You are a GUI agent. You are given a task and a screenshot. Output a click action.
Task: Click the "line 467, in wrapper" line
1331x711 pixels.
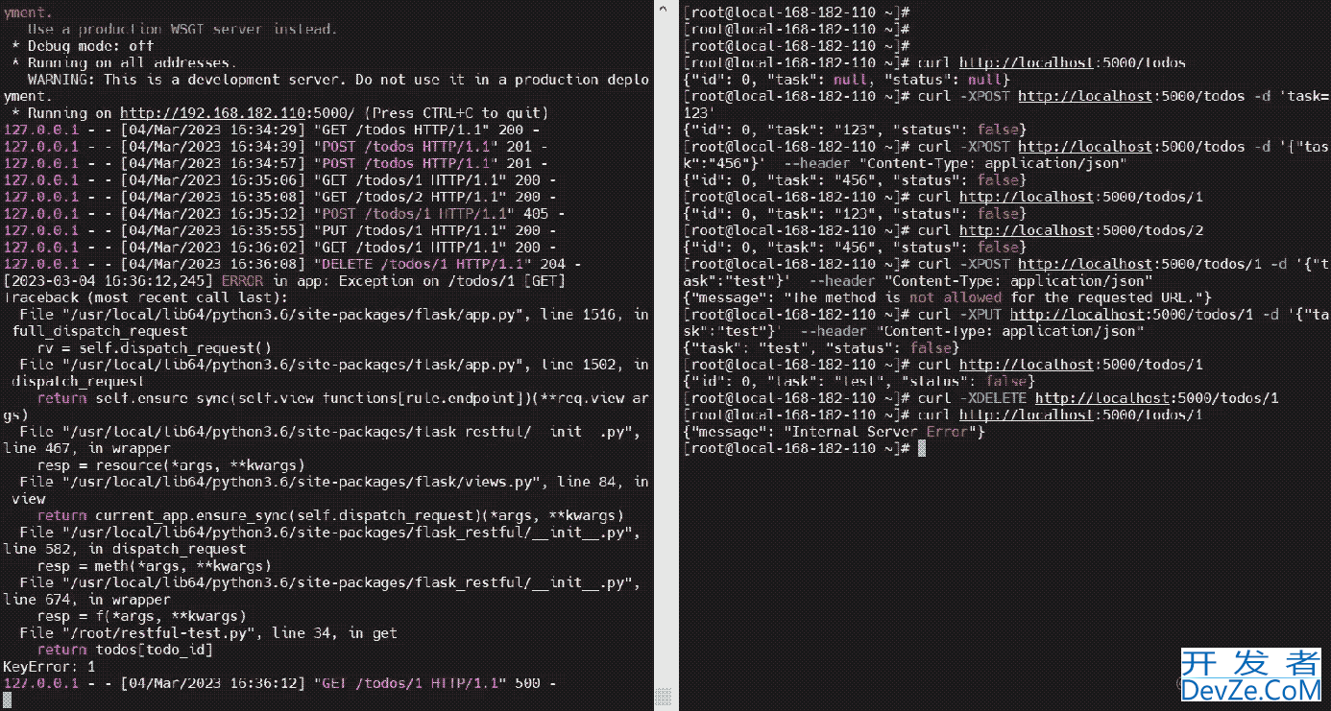coord(87,448)
